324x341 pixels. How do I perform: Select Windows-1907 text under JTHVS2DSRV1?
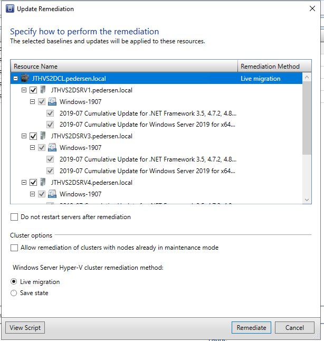pos(80,101)
